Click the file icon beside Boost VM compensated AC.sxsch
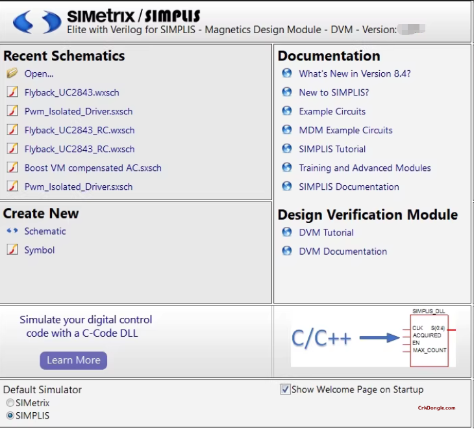The image size is (474, 429). 12,167
